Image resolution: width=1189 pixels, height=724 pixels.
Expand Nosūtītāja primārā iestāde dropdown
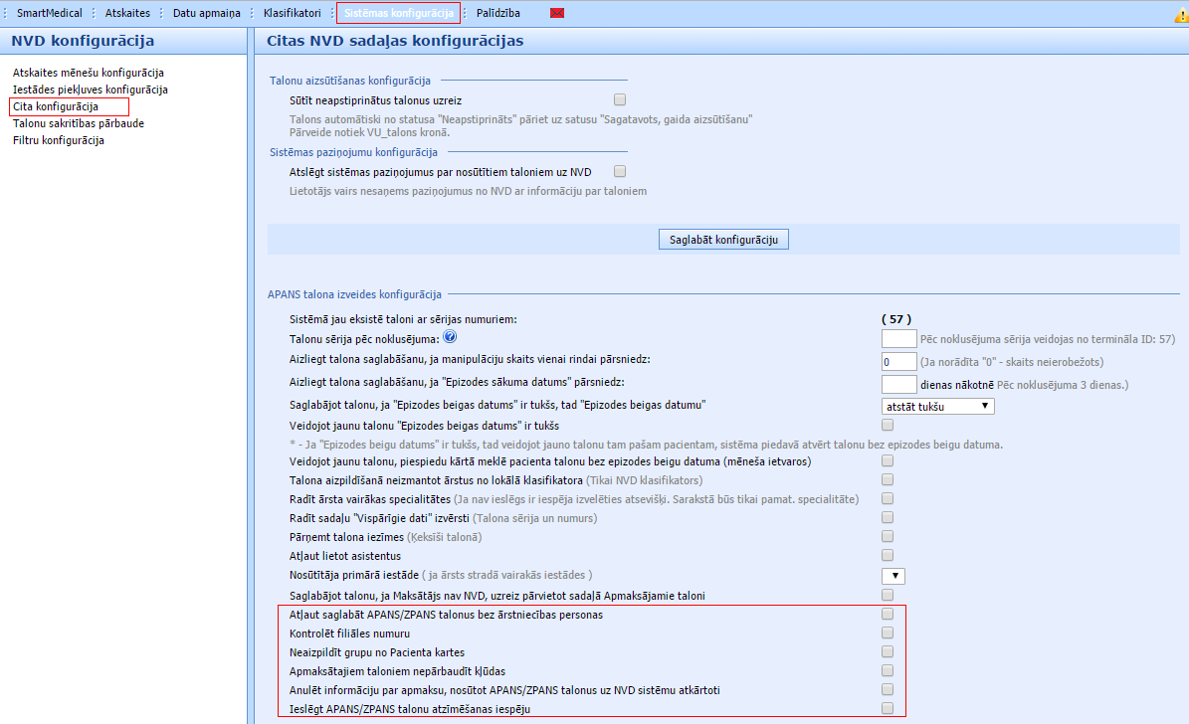click(x=892, y=576)
